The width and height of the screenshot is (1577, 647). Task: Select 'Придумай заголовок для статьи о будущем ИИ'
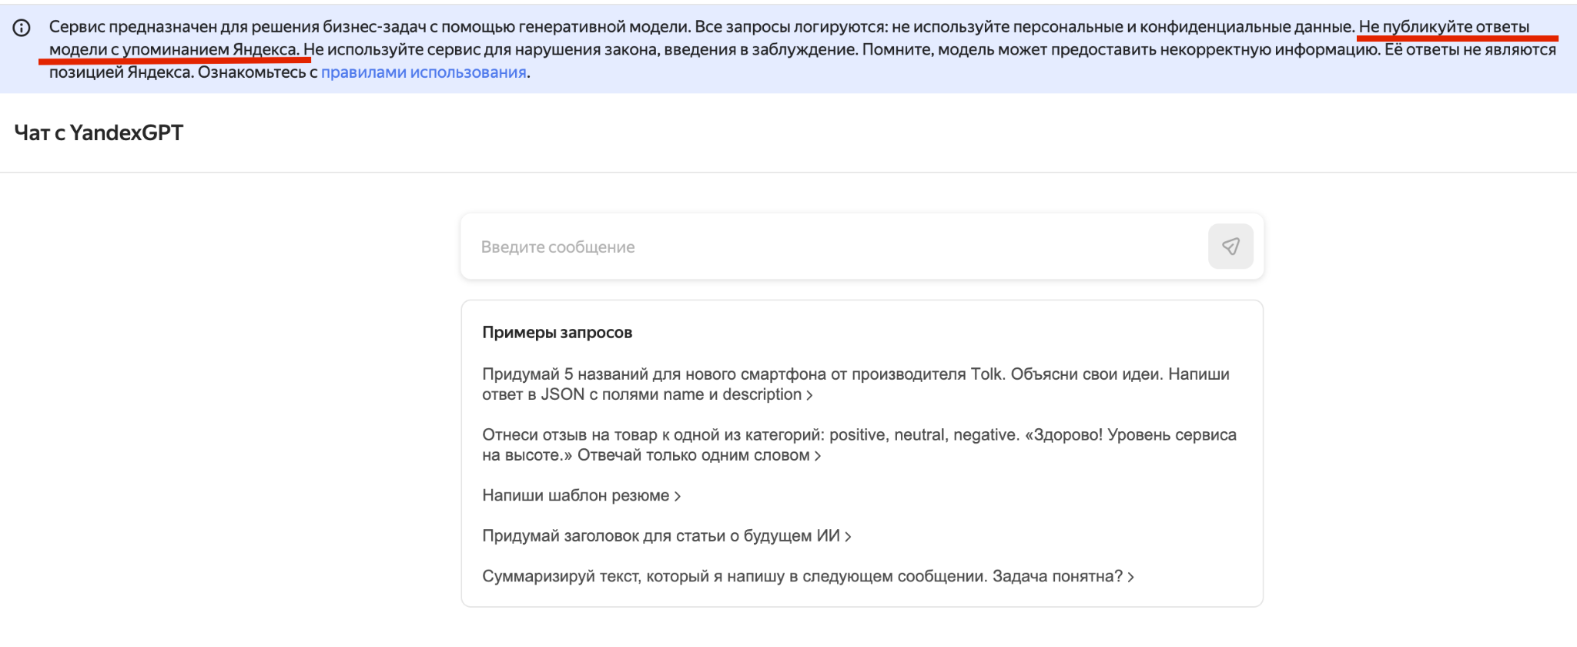pyautogui.click(x=667, y=536)
